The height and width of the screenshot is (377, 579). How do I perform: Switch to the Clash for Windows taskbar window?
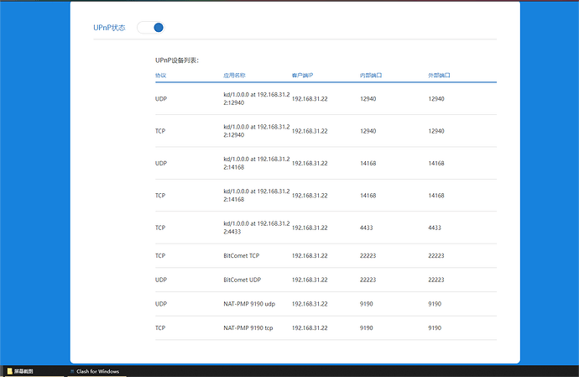pyautogui.click(x=97, y=370)
